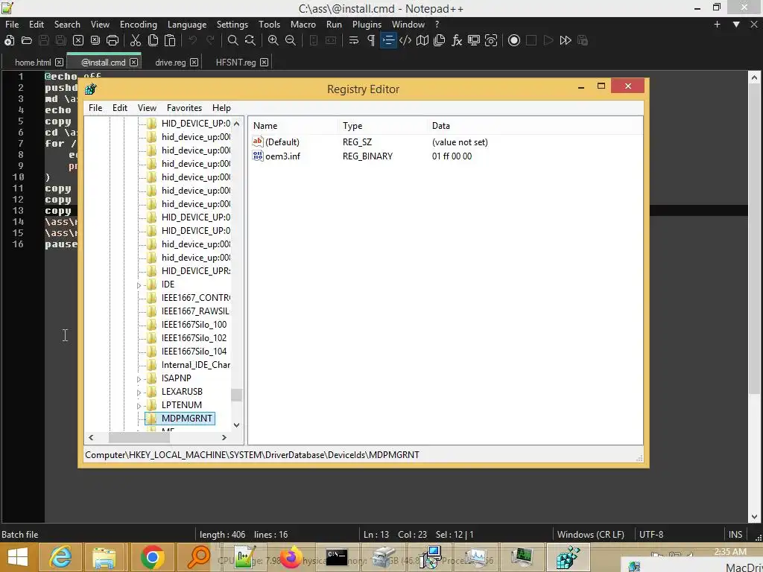The height and width of the screenshot is (572, 763).
Task: Select the oem3.inf registry value
Action: point(282,156)
